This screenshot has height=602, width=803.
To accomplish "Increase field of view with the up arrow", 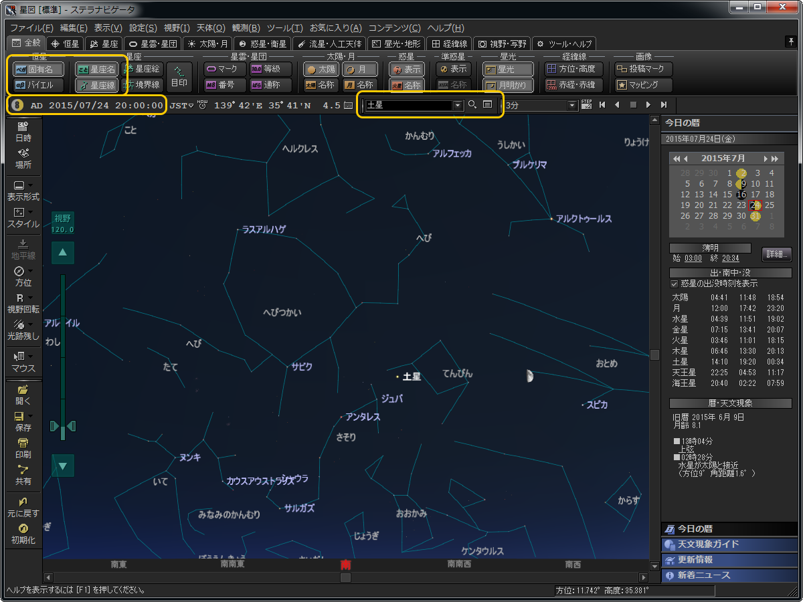I will pyautogui.click(x=63, y=252).
